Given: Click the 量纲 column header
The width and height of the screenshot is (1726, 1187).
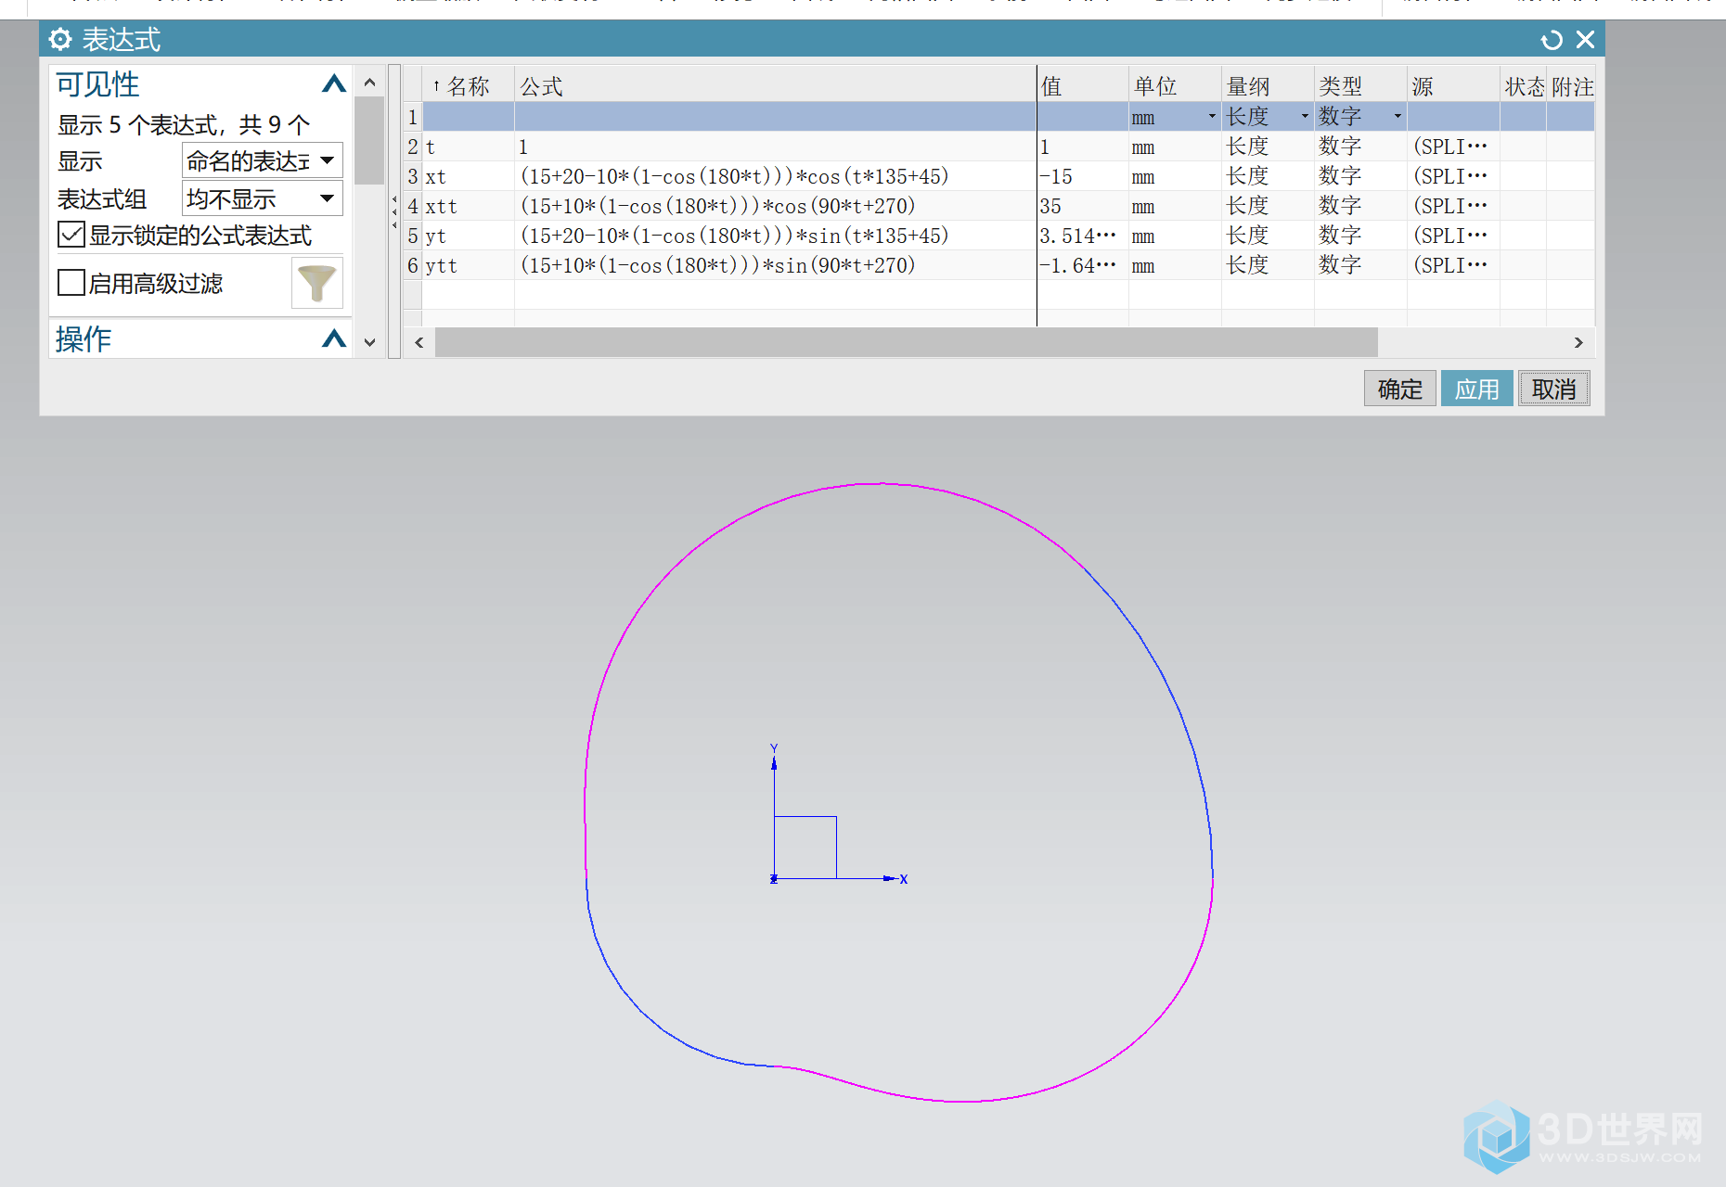Looking at the screenshot, I should (x=1268, y=86).
